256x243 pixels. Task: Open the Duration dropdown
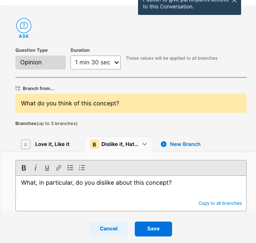click(x=96, y=62)
